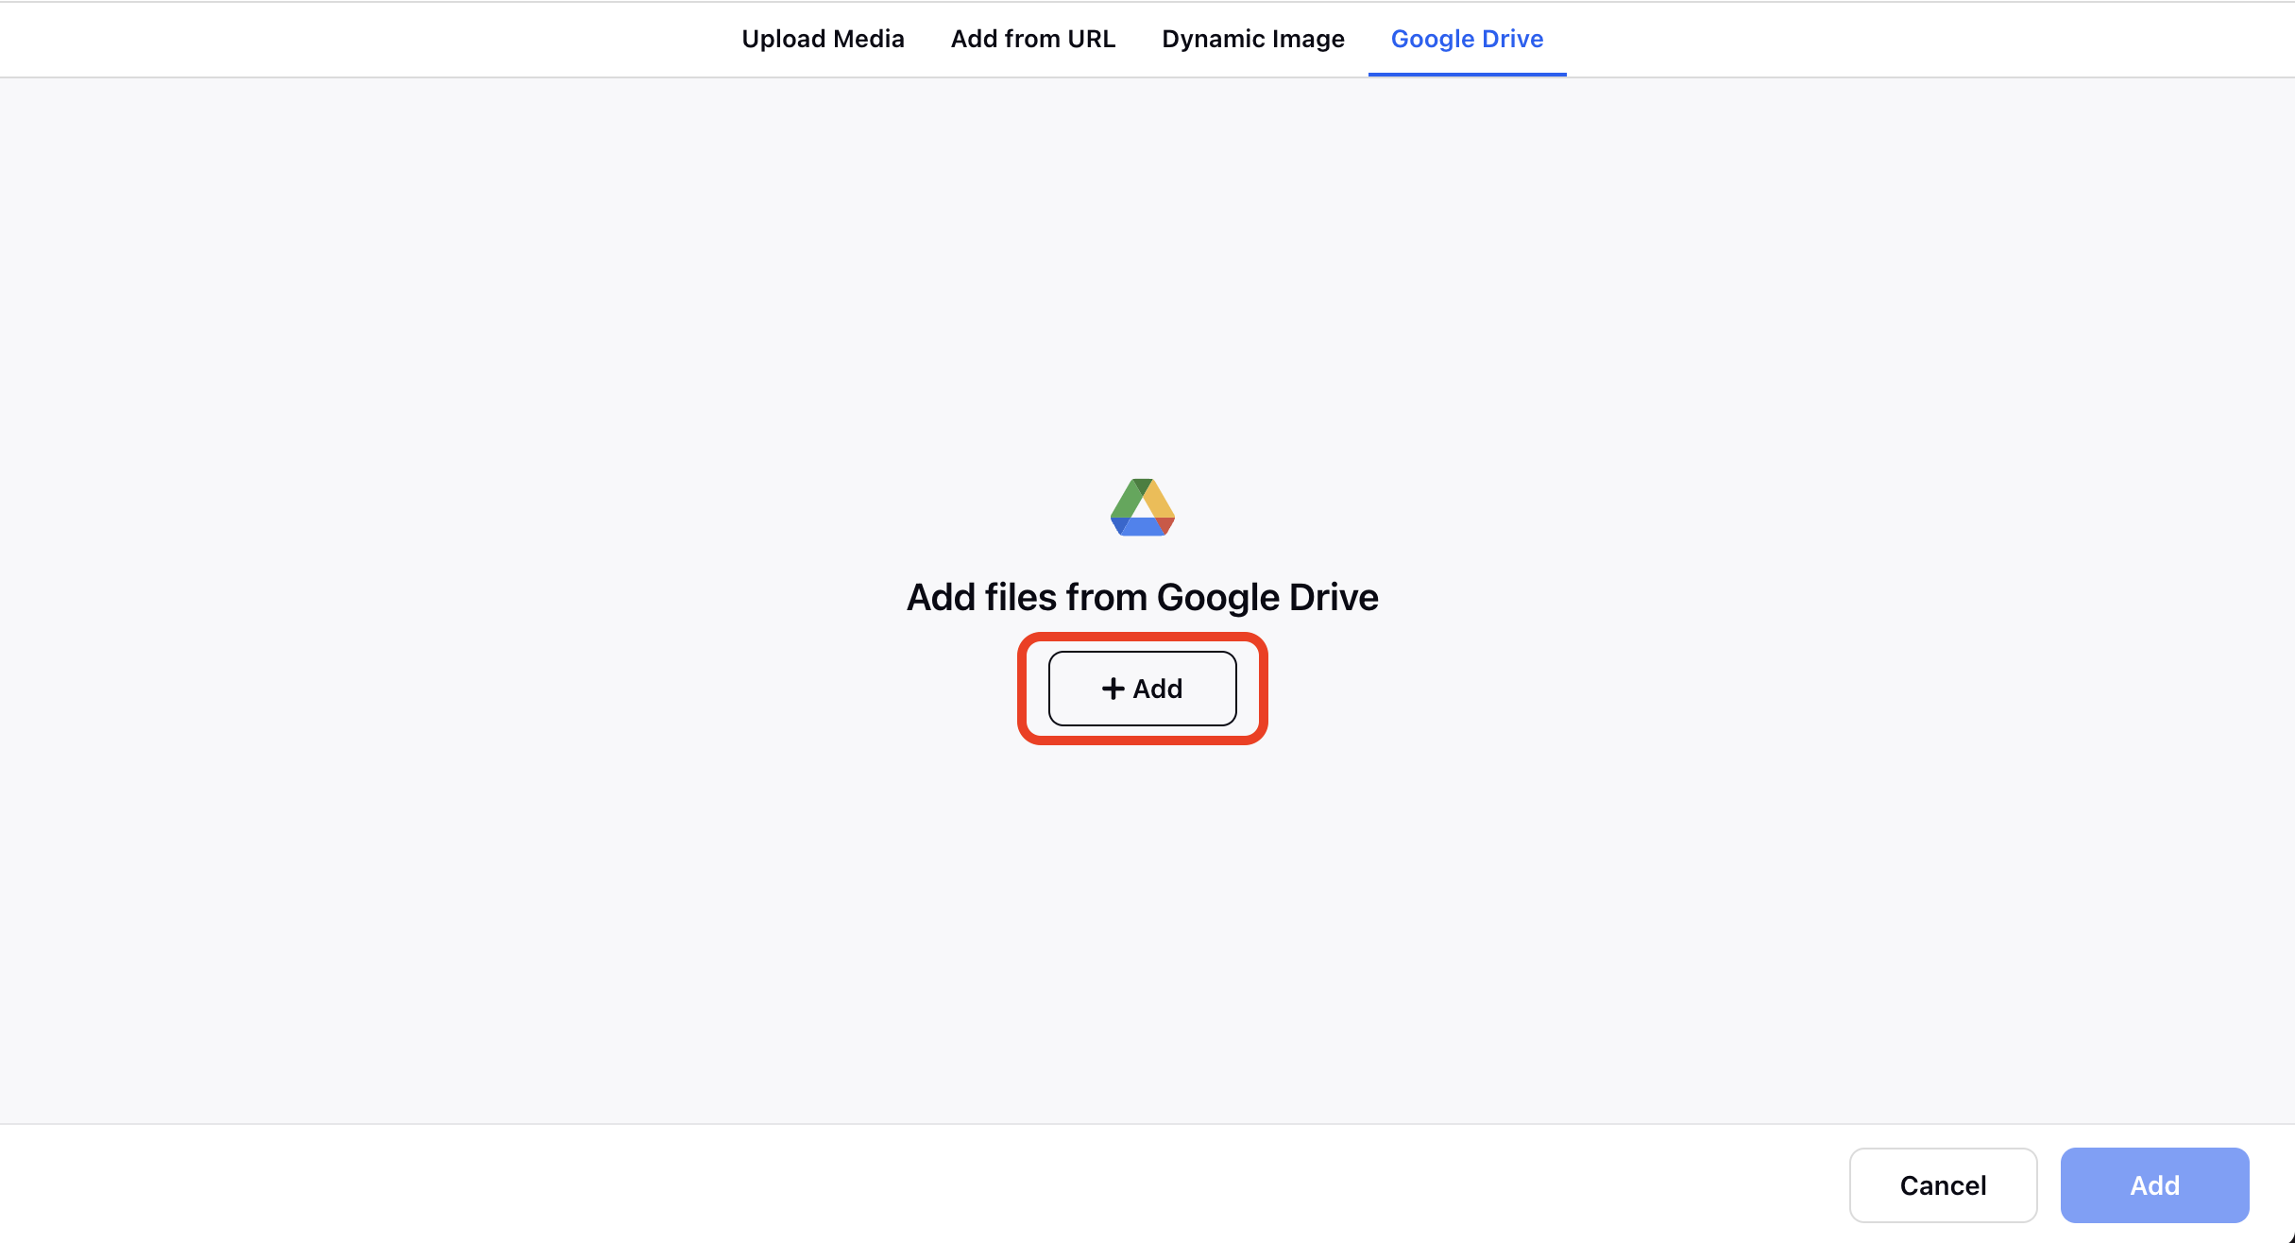The image size is (2295, 1243).
Task: Click the Google Drive logo icon
Action: pos(1143,507)
